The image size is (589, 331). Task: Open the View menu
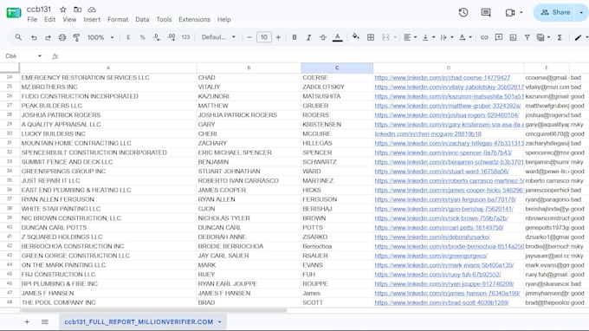point(69,20)
